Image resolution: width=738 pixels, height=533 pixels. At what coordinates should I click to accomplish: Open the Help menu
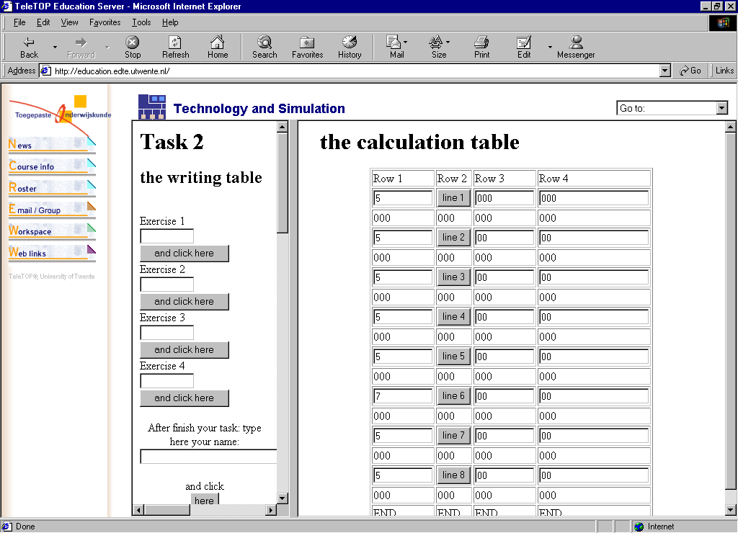pyautogui.click(x=170, y=22)
